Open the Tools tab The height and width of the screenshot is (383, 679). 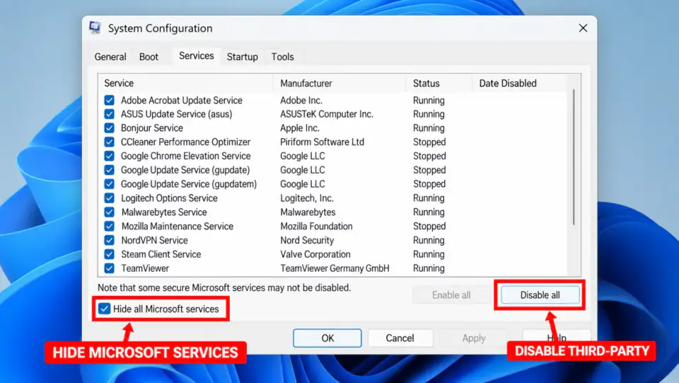coord(282,57)
